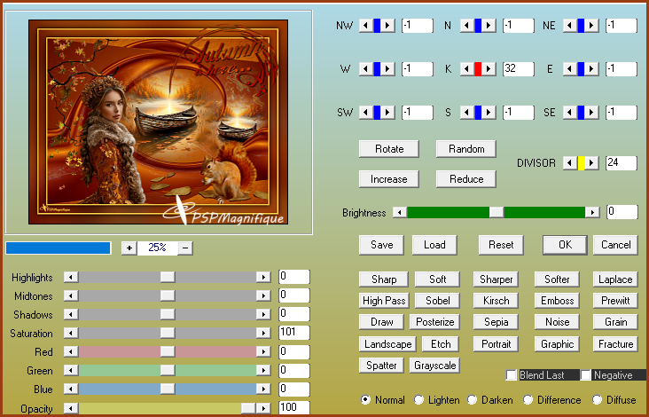Viewport: 649px width, 417px height.
Task: Increase the NE value with right arrow
Action: click(592, 26)
